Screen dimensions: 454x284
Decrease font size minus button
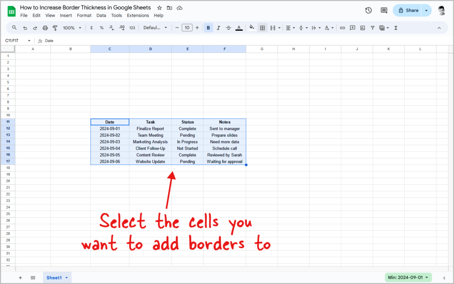coord(177,28)
